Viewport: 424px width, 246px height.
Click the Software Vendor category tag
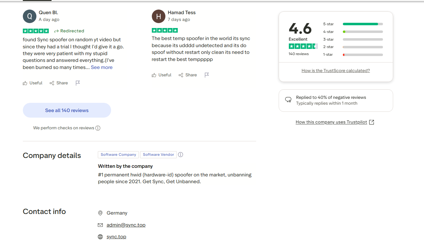(x=158, y=155)
